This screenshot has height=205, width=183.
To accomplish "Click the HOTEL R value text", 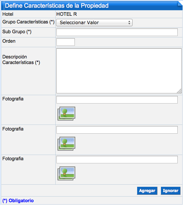I will tap(66, 14).
